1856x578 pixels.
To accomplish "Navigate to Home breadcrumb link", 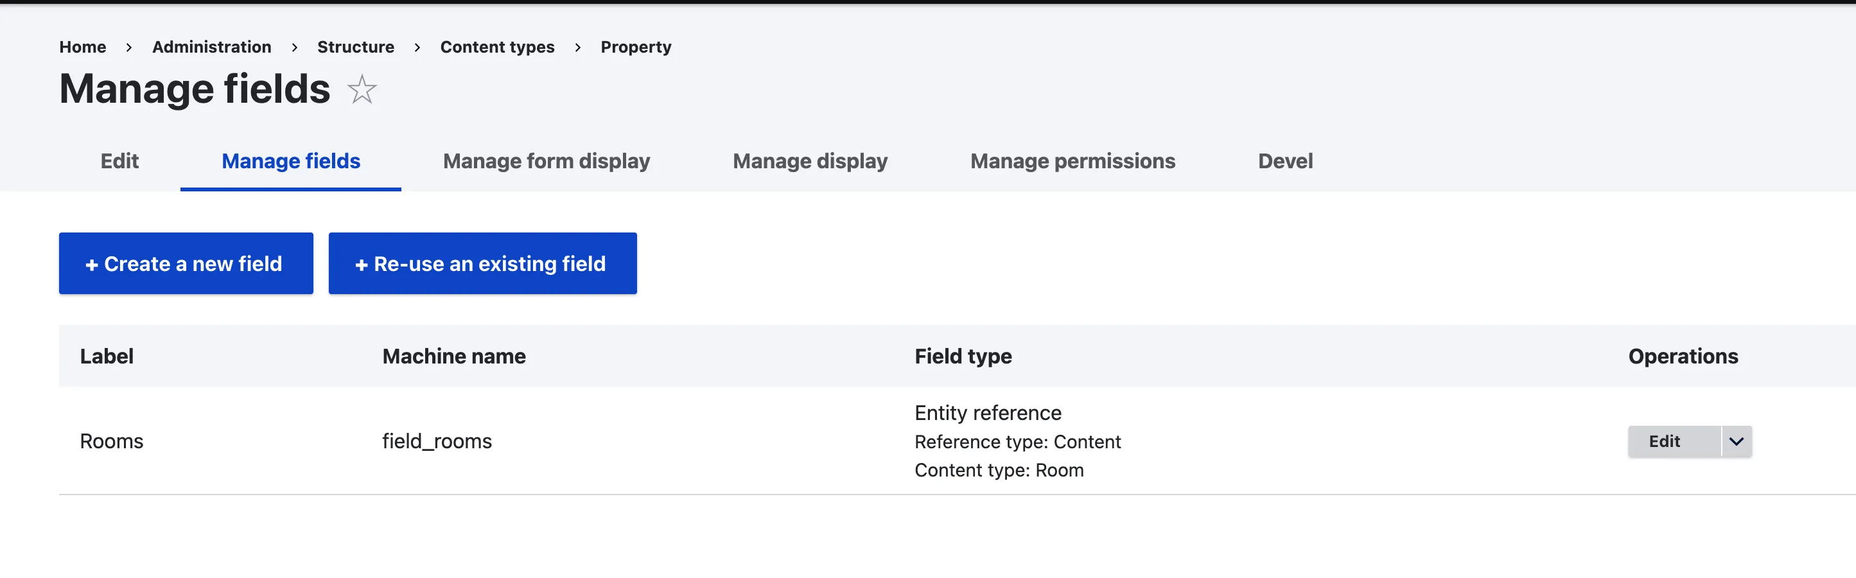I will coord(82,47).
